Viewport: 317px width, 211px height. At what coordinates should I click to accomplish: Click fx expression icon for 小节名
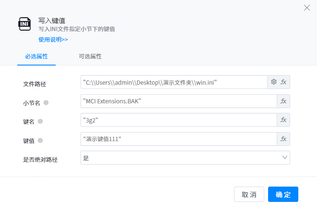[x=283, y=101]
